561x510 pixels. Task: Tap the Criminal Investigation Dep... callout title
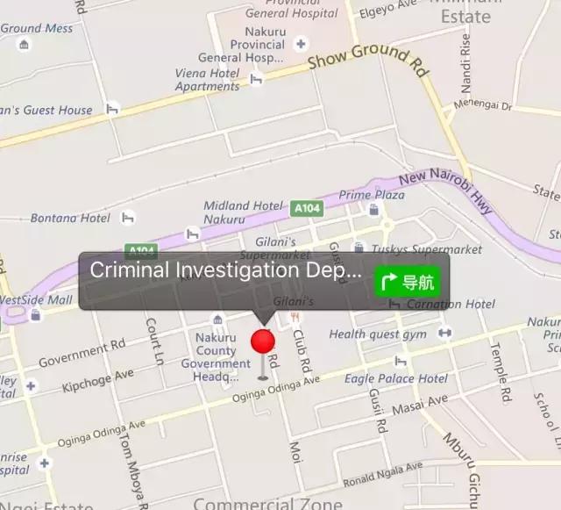[x=225, y=269]
